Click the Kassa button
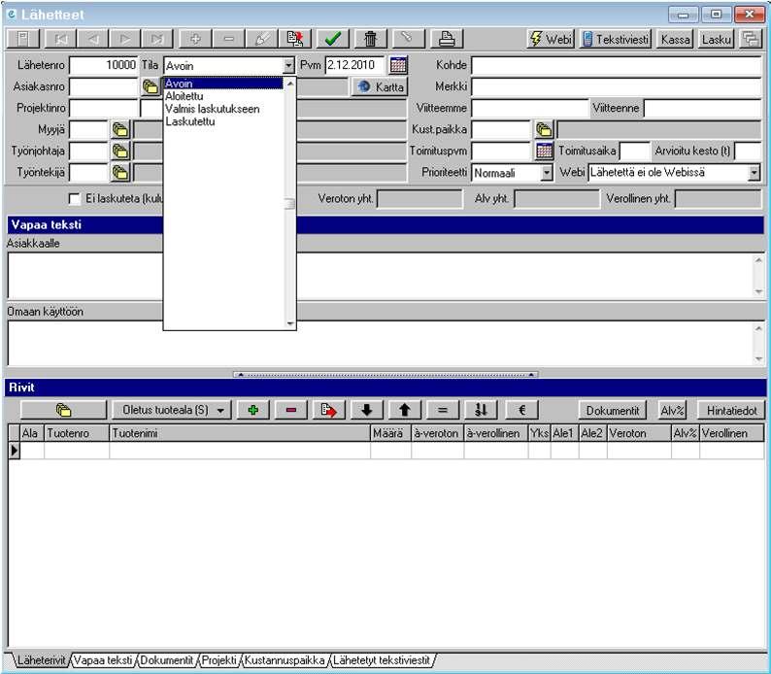The width and height of the screenshot is (771, 674). pos(675,38)
